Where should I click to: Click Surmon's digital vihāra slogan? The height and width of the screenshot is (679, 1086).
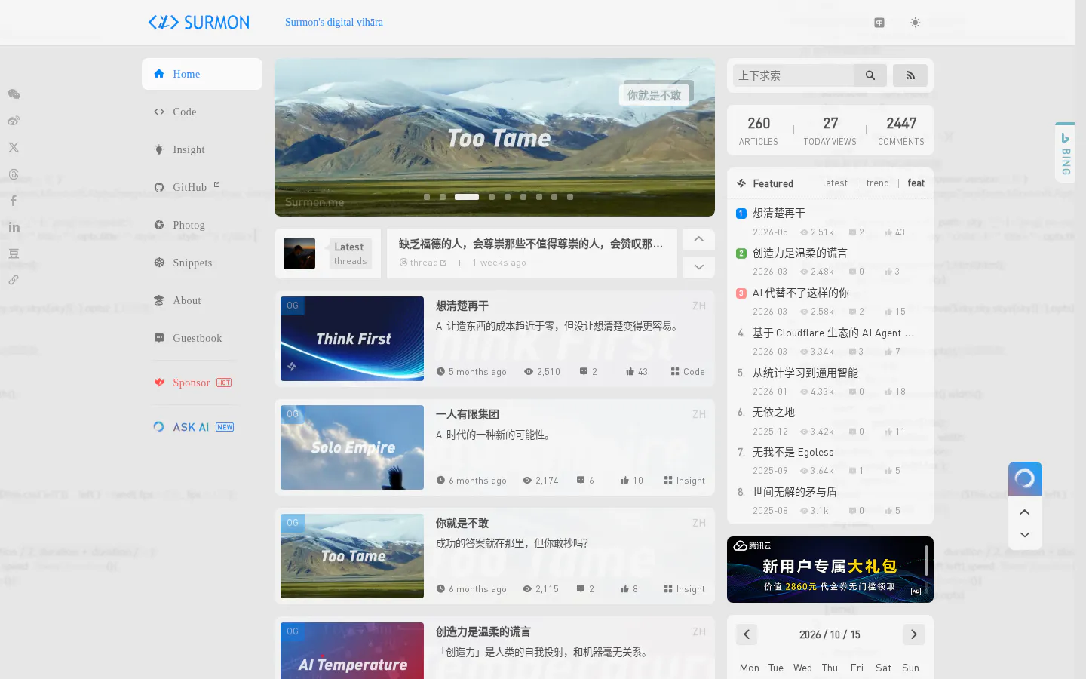[x=334, y=23]
